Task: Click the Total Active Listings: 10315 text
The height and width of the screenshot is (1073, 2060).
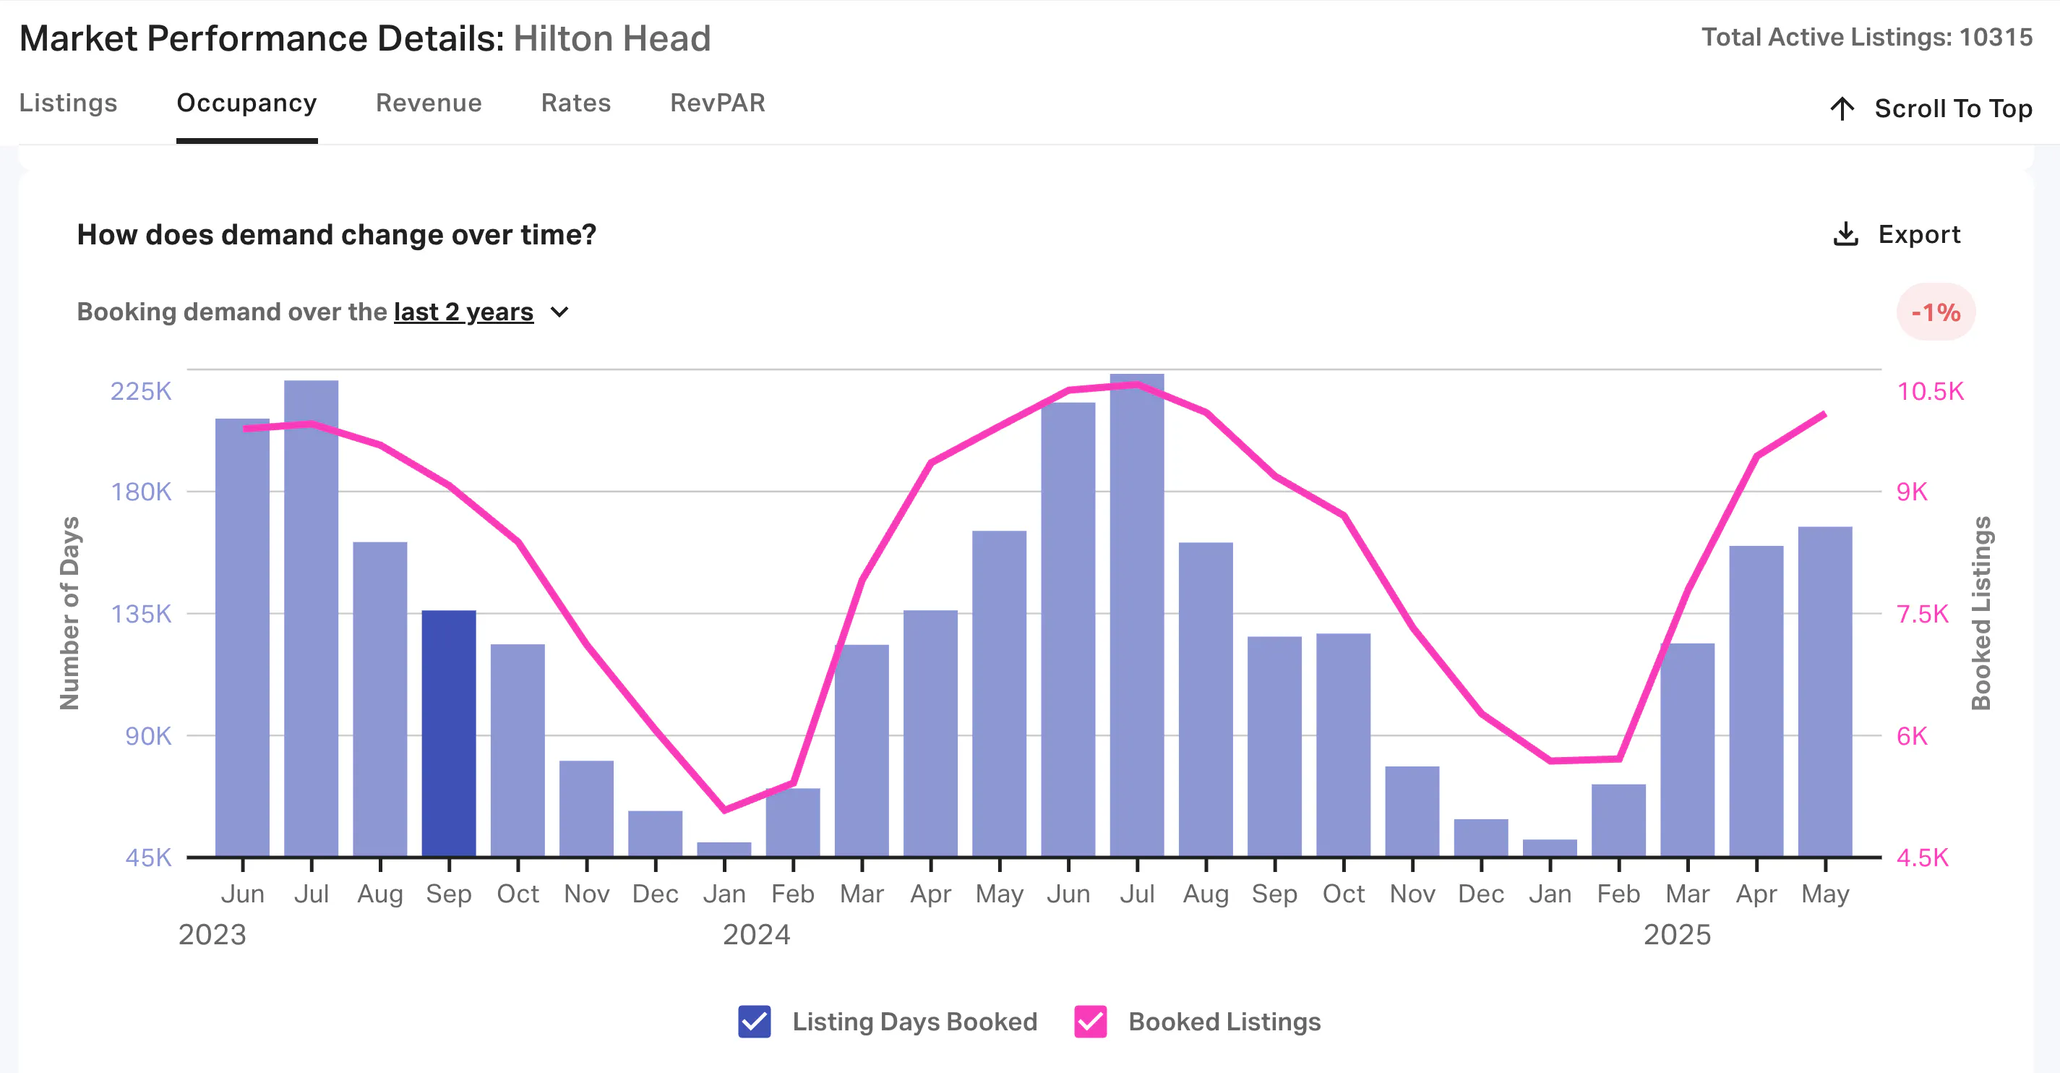Action: coord(1866,37)
